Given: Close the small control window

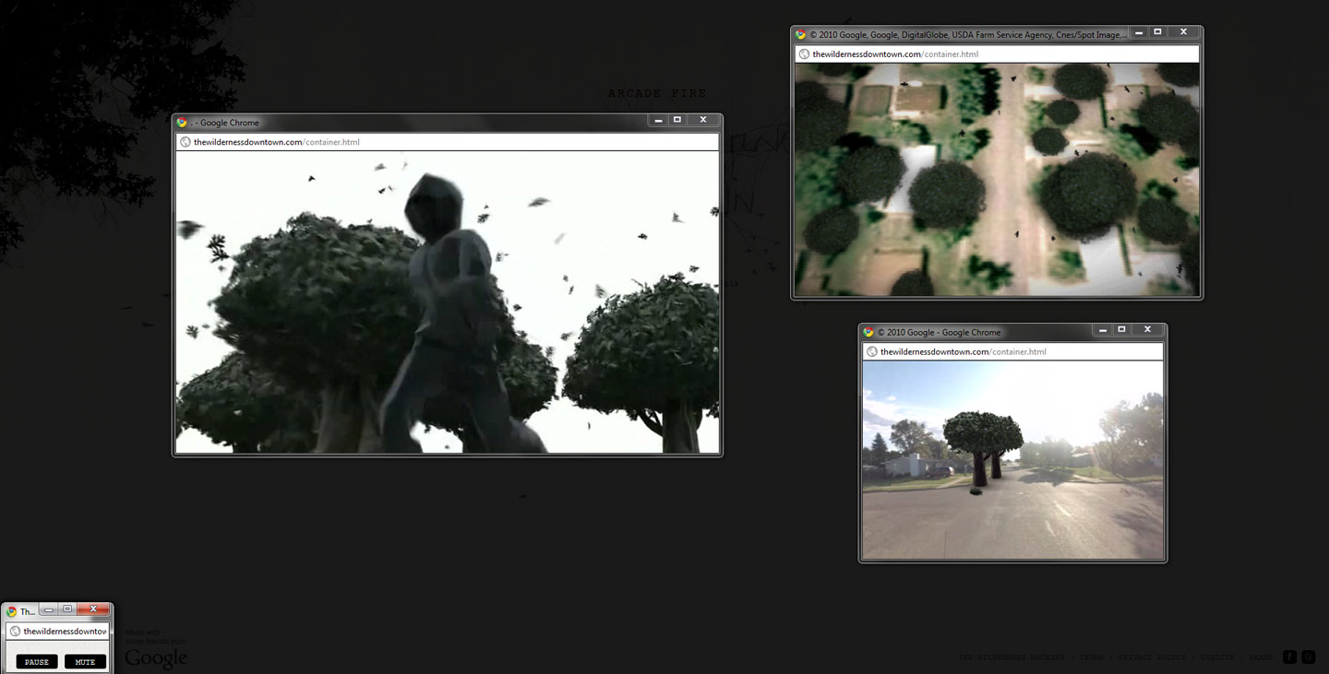Looking at the screenshot, I should pyautogui.click(x=93, y=609).
